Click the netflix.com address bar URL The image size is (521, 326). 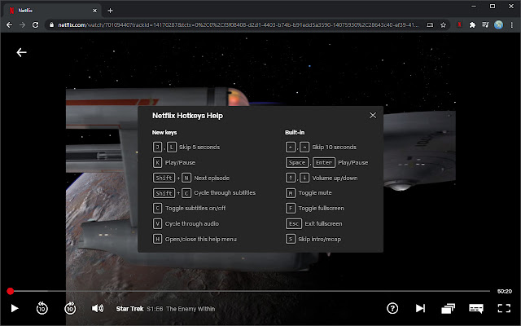(239, 25)
